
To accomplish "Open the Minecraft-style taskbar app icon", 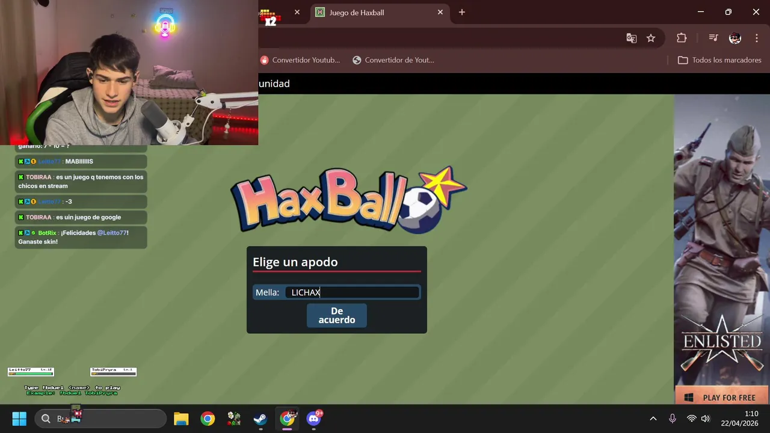I will point(234,419).
